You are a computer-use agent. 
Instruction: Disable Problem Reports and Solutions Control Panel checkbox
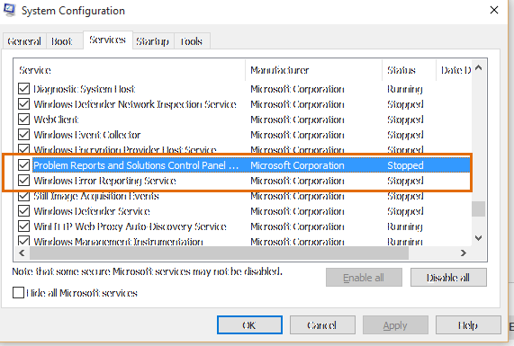pos(23,165)
